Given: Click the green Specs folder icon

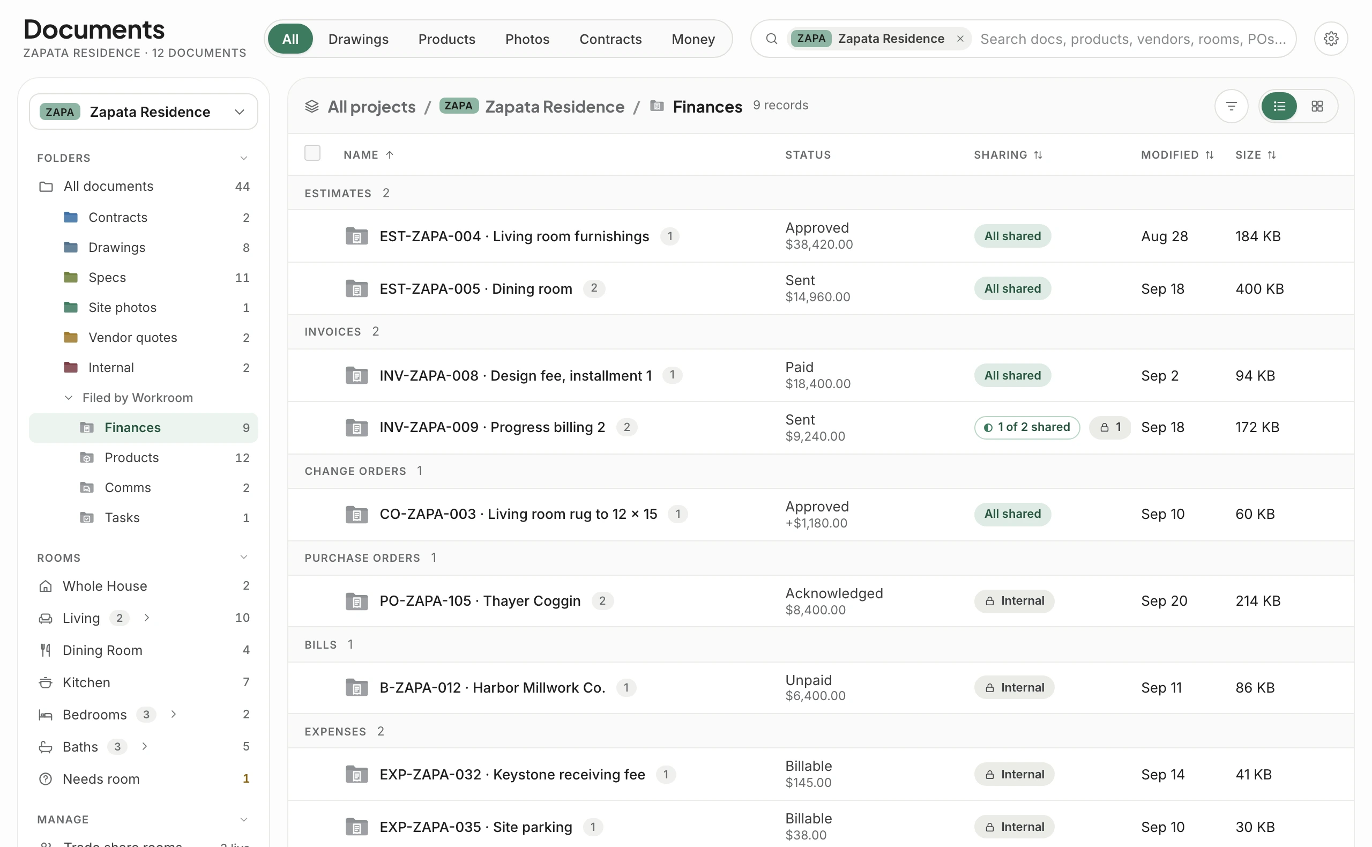Looking at the screenshot, I should click(x=71, y=277).
